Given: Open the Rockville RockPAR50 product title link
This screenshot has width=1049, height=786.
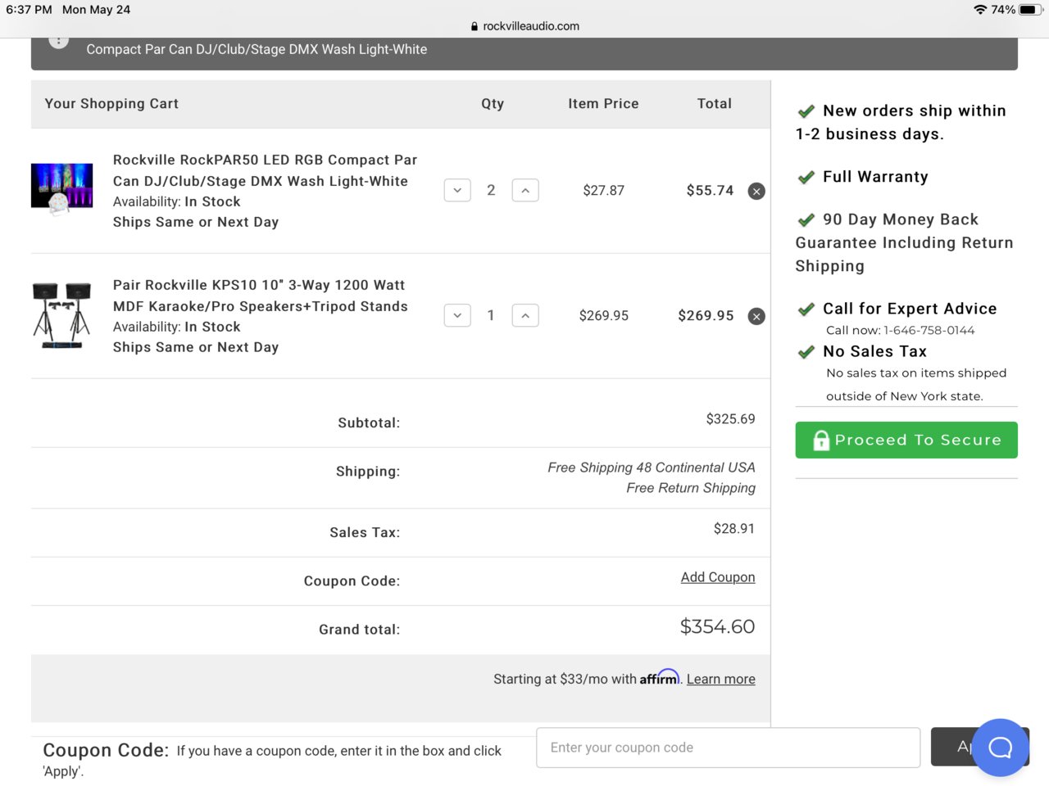Looking at the screenshot, I should coord(265,170).
